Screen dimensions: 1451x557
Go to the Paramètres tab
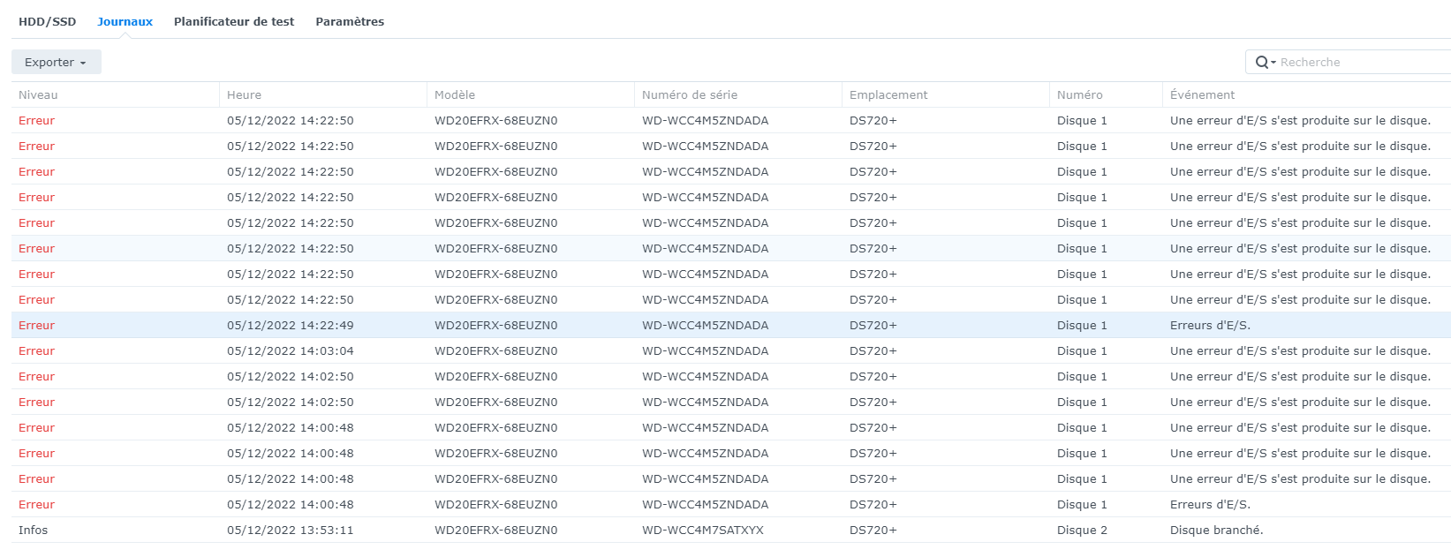(350, 21)
